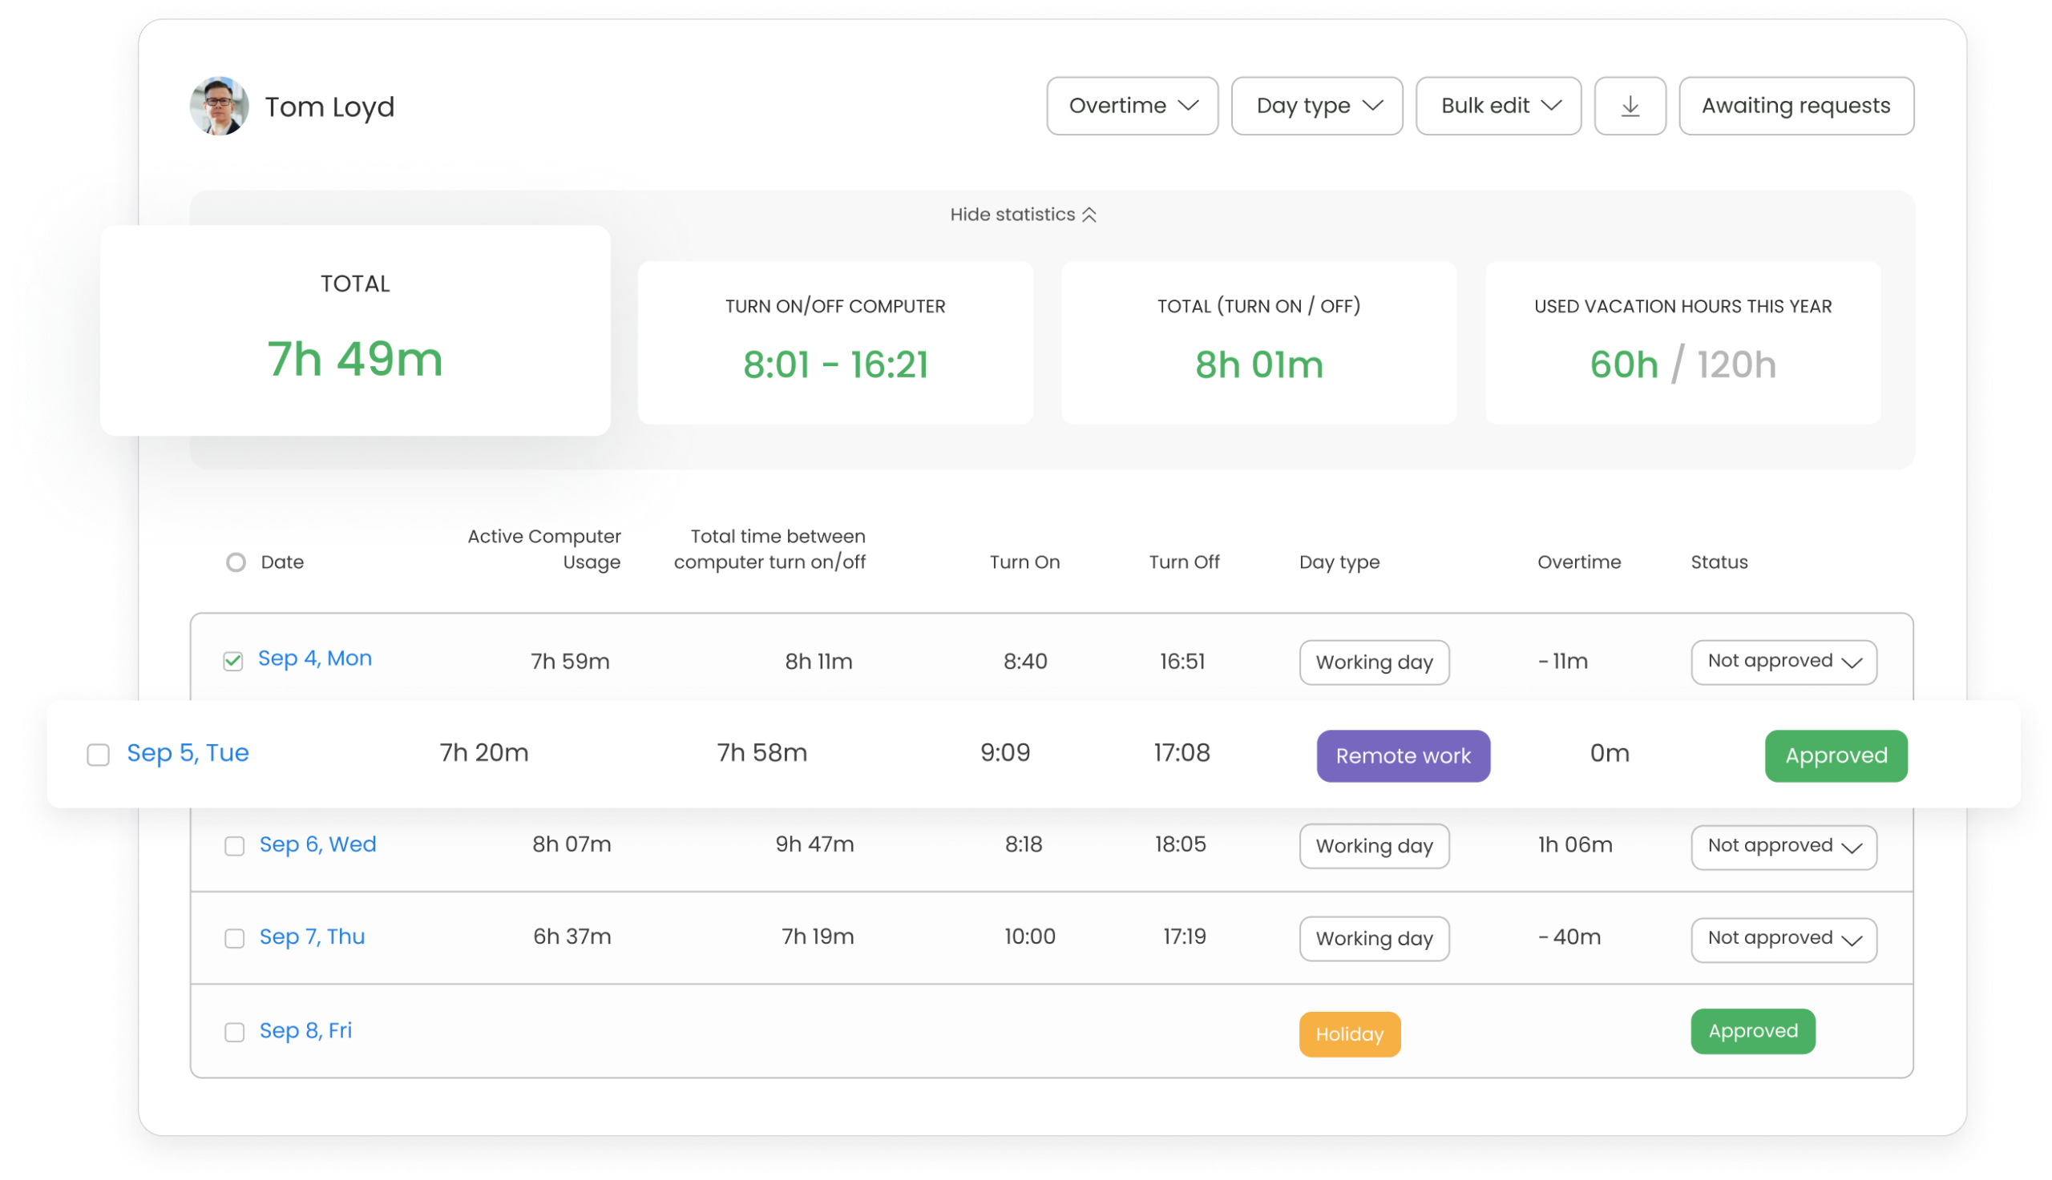Screen dimensions: 2052x1180
Task: Click Tom Loyd's profile avatar
Action: click(219, 107)
